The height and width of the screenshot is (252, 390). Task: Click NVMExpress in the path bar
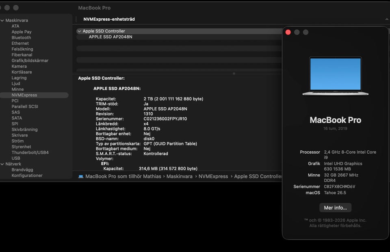(213, 176)
